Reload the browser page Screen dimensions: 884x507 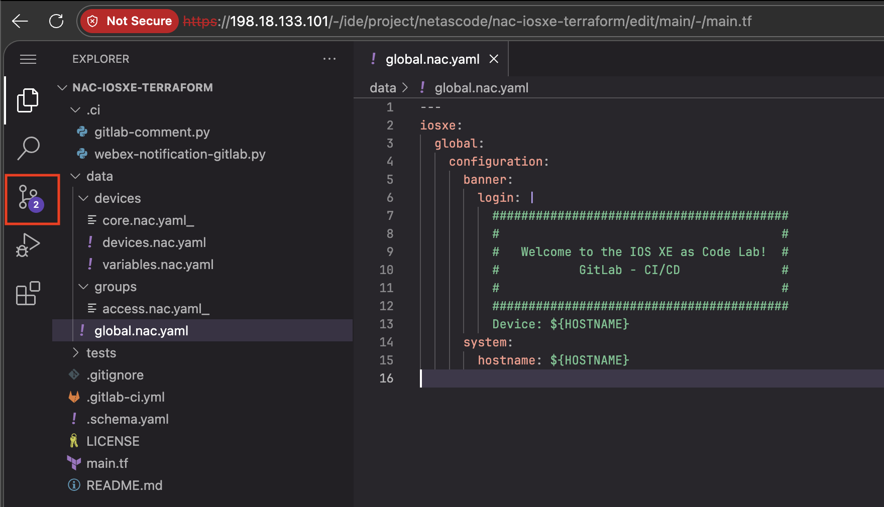tap(56, 21)
